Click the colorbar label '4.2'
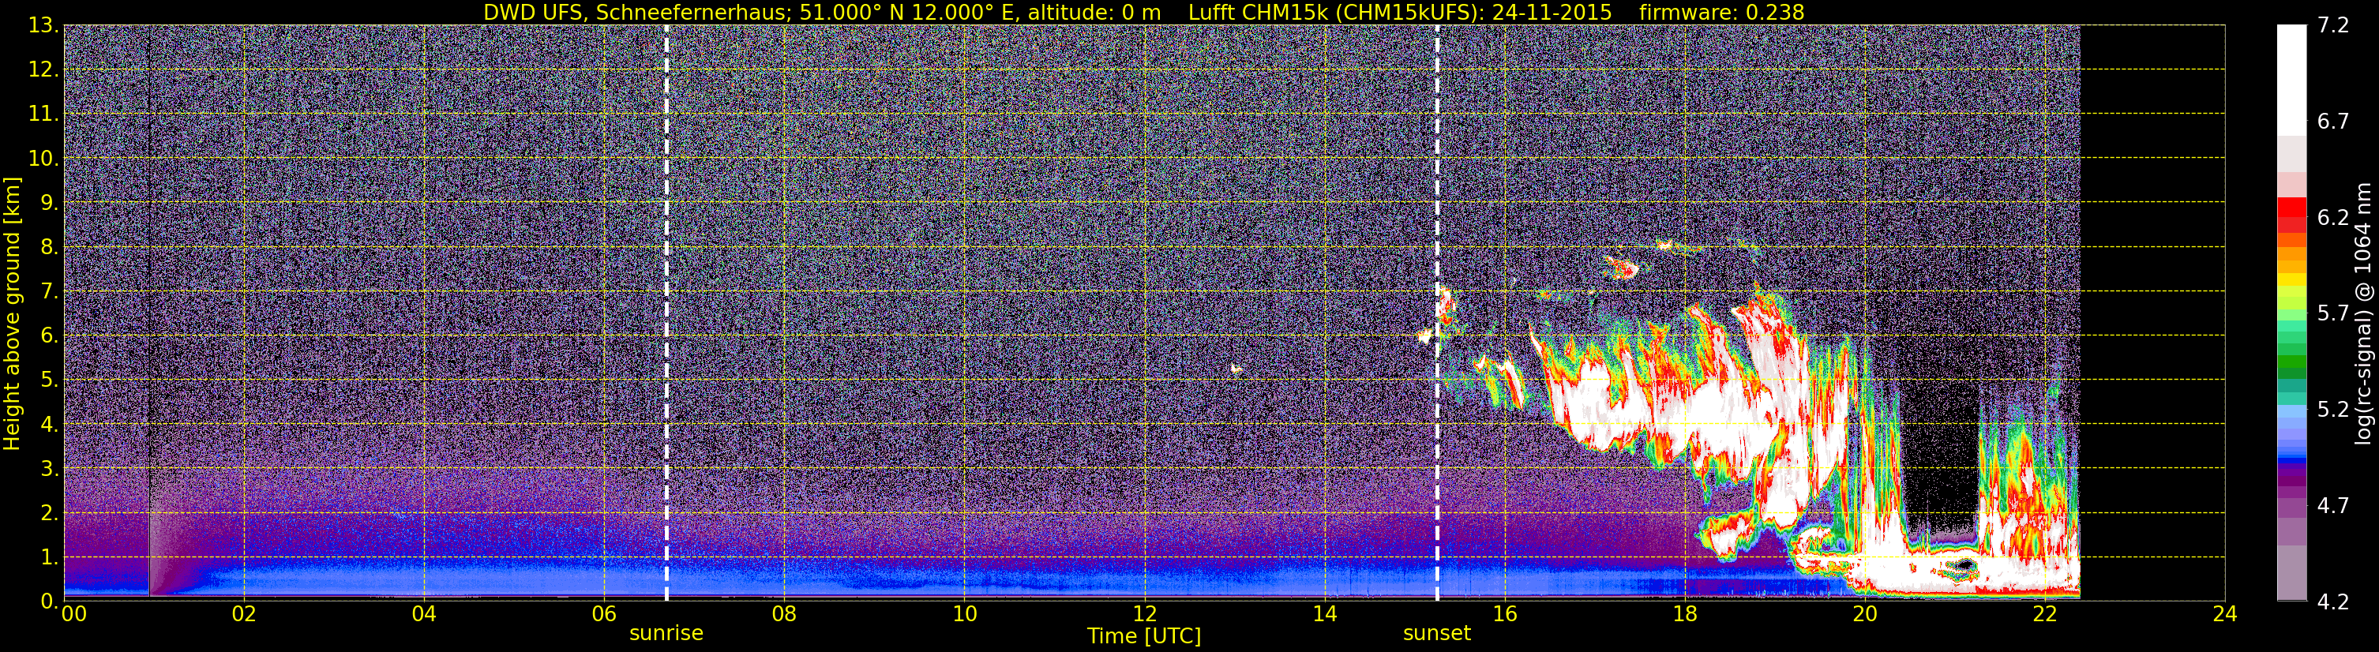Viewport: 2379px width, 652px height. coord(2333,602)
